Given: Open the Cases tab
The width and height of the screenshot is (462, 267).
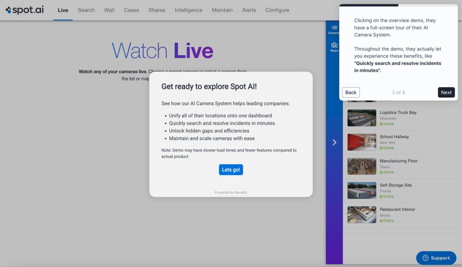Looking at the screenshot, I should pyautogui.click(x=132, y=10).
